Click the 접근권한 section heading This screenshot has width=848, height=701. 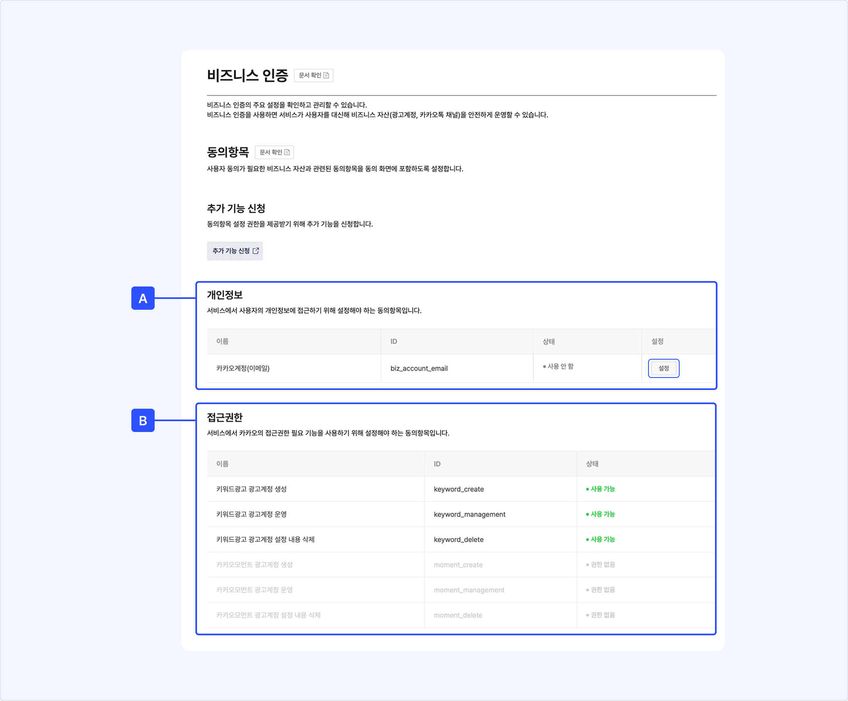[x=225, y=417]
